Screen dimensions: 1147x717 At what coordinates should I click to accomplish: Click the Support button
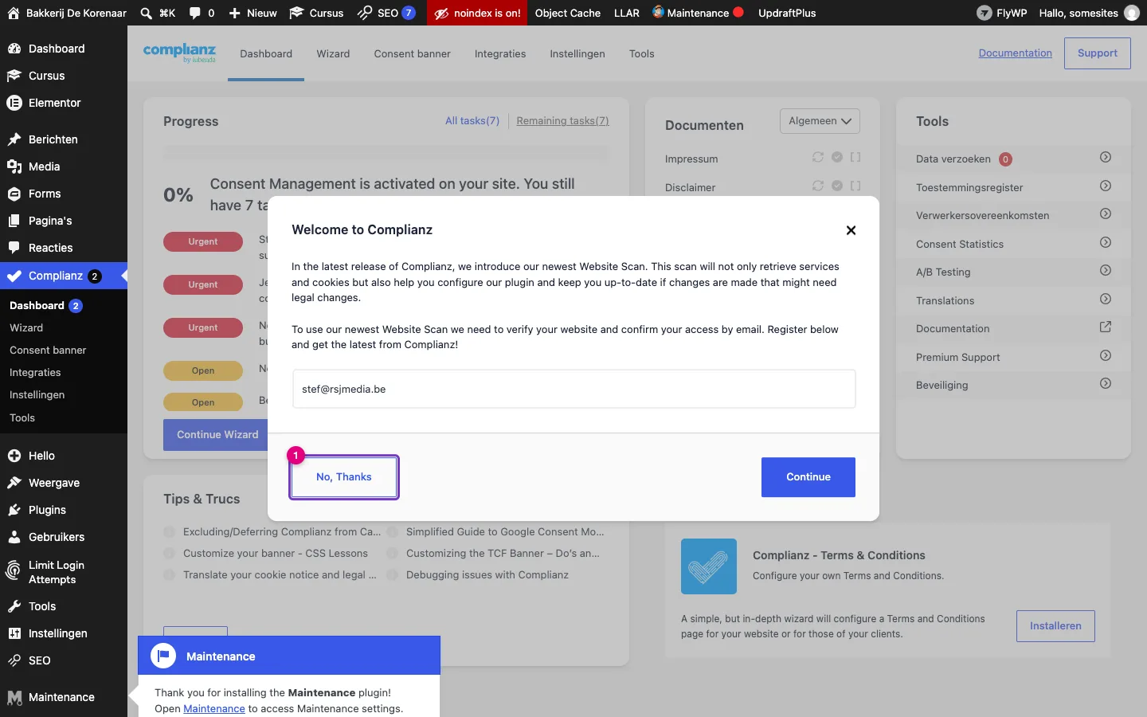[1098, 53]
